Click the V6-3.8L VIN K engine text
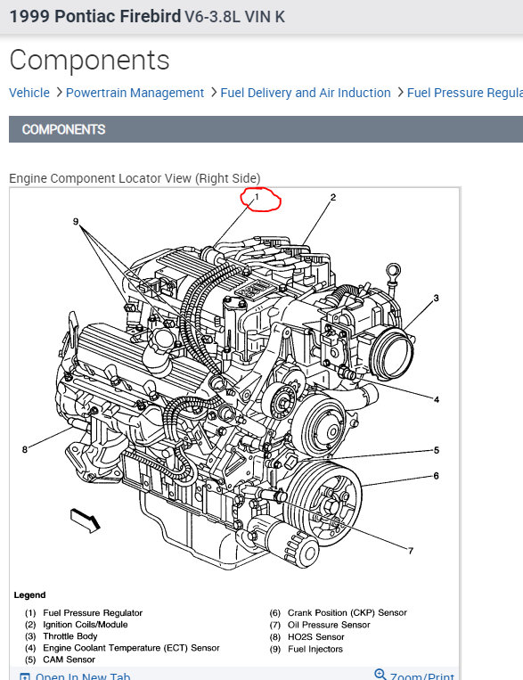523x680 pixels. (x=234, y=17)
